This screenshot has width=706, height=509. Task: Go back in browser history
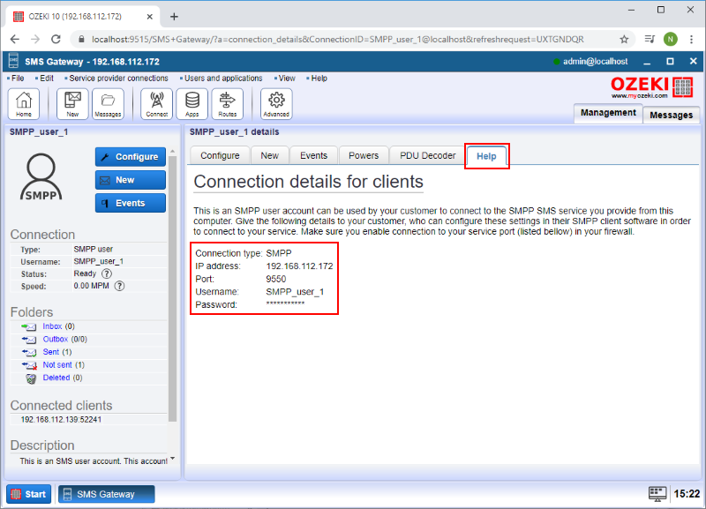pos(15,40)
